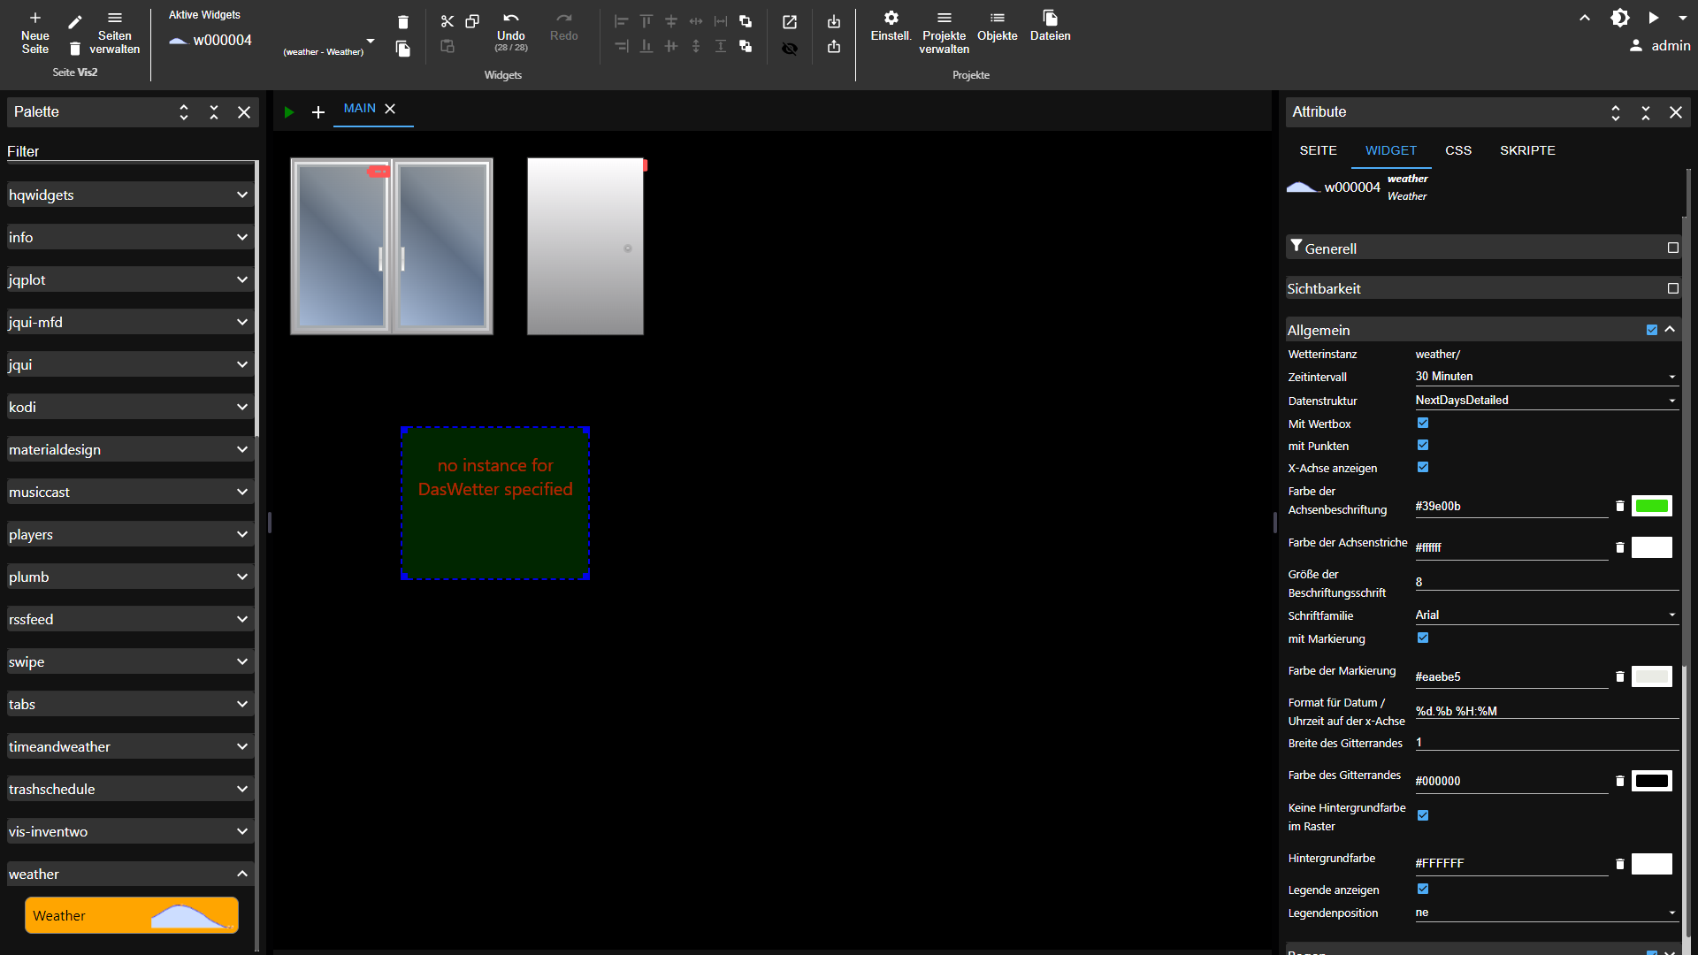Click the send to back icon
The image size is (1698, 955).
pyautogui.click(x=746, y=46)
